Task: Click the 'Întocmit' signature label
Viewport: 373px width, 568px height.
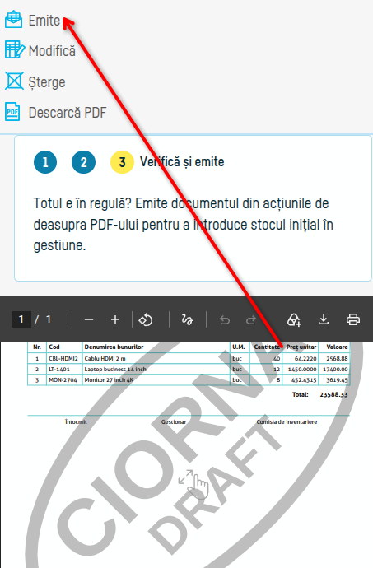Action: click(76, 422)
